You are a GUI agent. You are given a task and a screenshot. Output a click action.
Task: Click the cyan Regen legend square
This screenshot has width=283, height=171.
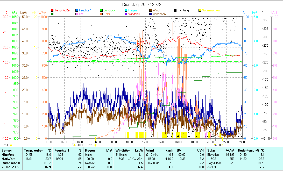[126, 11]
